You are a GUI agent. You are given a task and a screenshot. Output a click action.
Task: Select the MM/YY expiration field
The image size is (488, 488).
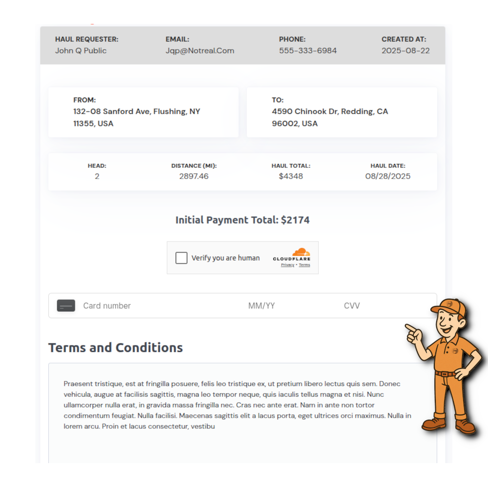262,306
